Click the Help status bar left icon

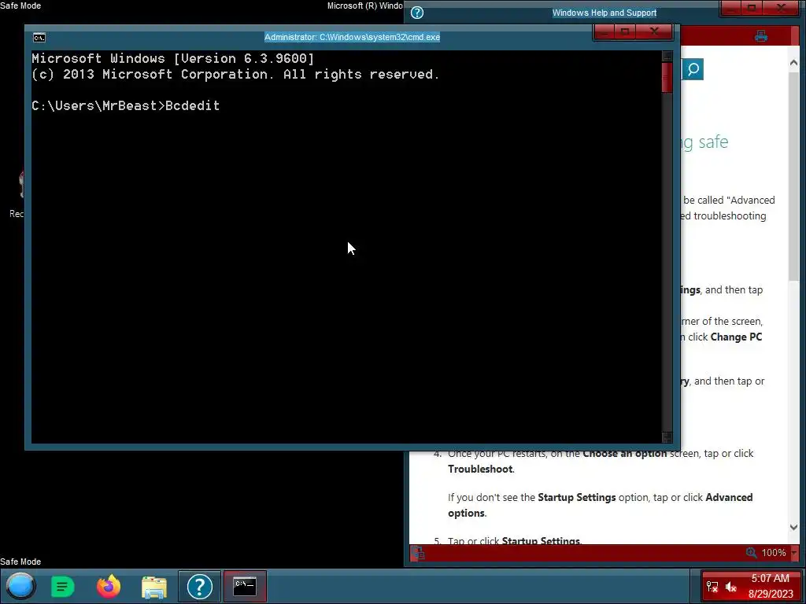pyautogui.click(x=418, y=553)
